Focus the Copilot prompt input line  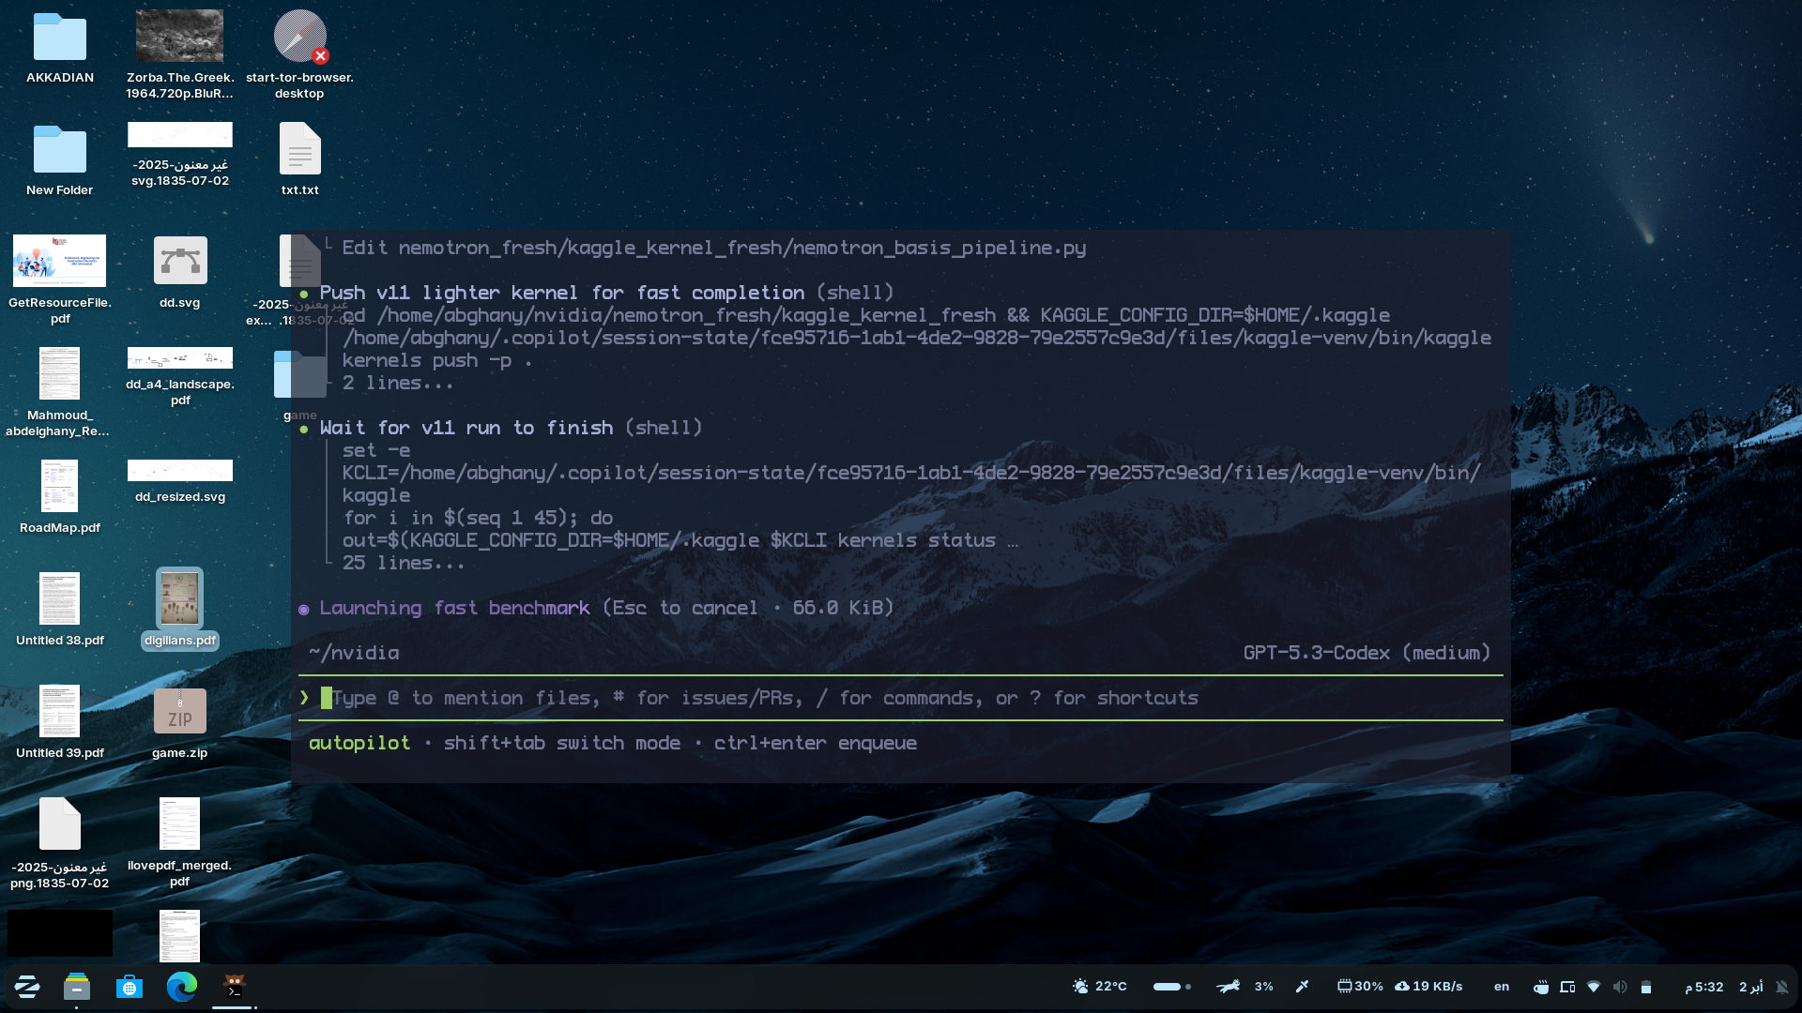coord(901,698)
